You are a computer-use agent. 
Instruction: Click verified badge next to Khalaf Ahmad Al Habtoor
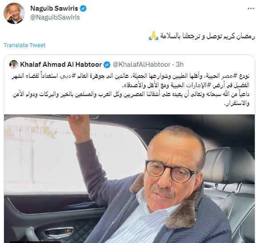pos(107,65)
